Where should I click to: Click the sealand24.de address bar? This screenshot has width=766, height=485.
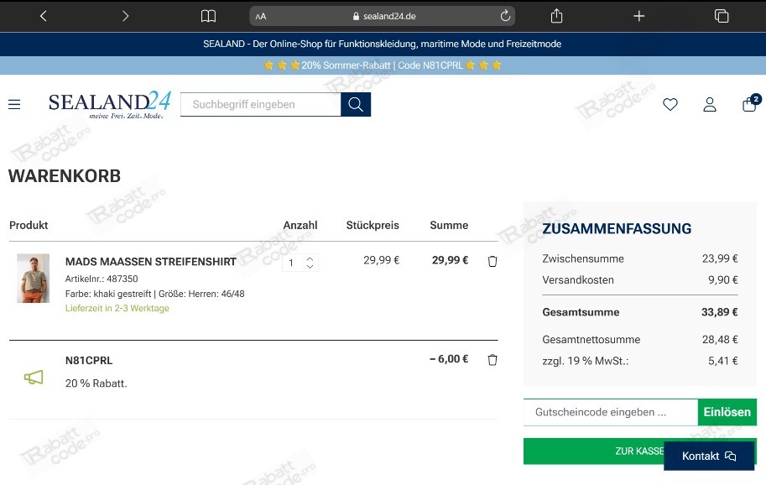[382, 16]
